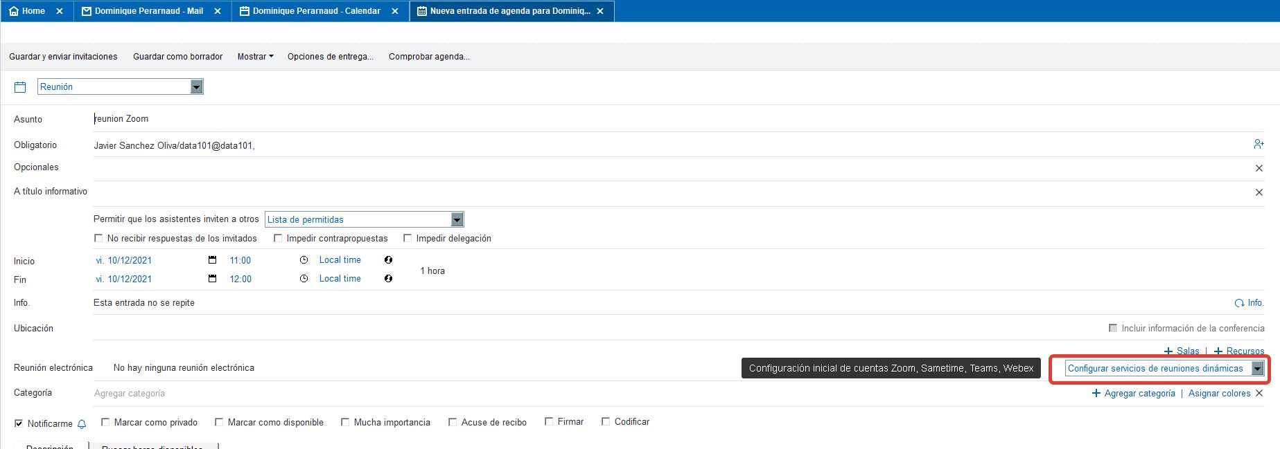
Task: Expand Configurar servicios de reuniones dinámicas dropdown
Action: (x=1257, y=369)
